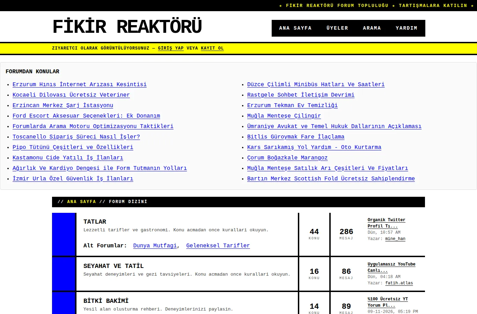The width and height of the screenshot is (477, 314).
Task: Open the BİTKİ BAKİMİ forum
Action: pos(106,301)
